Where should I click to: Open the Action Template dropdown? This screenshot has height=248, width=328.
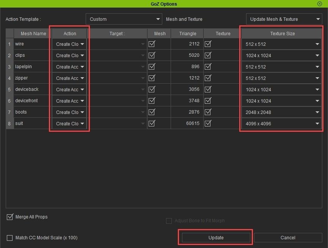124,19
